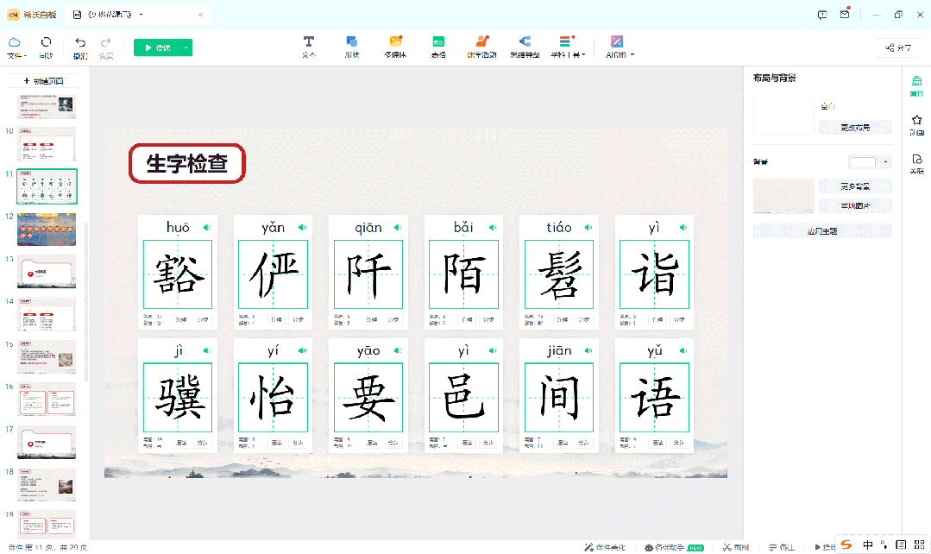The image size is (931, 554).
Task: Play pronunciation sound for huò card
Action: click(x=206, y=228)
